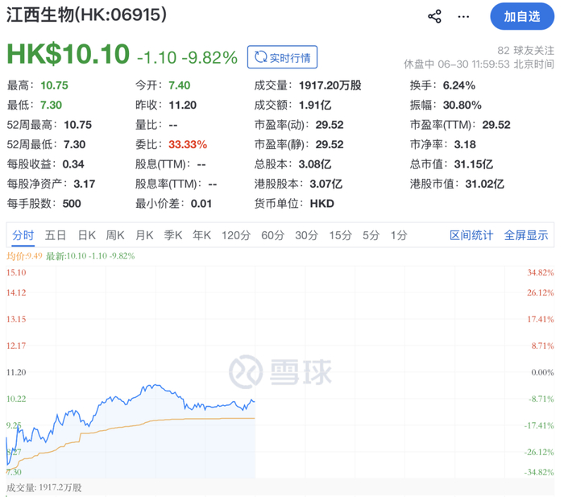
Task: Click the 82 球友关注 text
Action: pos(525,51)
